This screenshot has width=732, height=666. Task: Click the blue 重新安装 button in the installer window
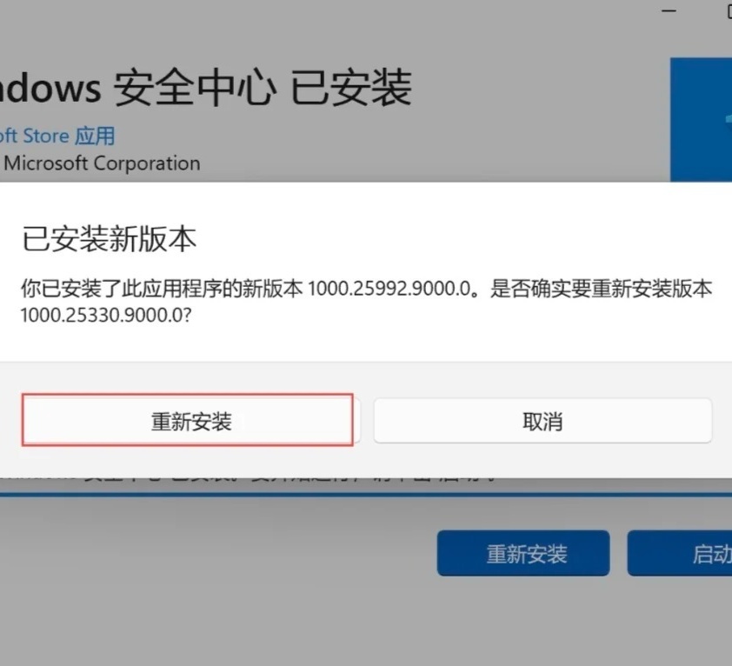(523, 553)
